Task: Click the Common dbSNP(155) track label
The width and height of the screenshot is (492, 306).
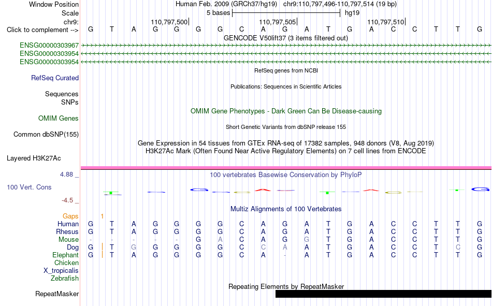Action: tap(46, 134)
